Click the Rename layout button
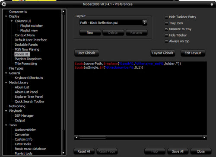This screenshot has width=216, height=157. click(x=137, y=32)
